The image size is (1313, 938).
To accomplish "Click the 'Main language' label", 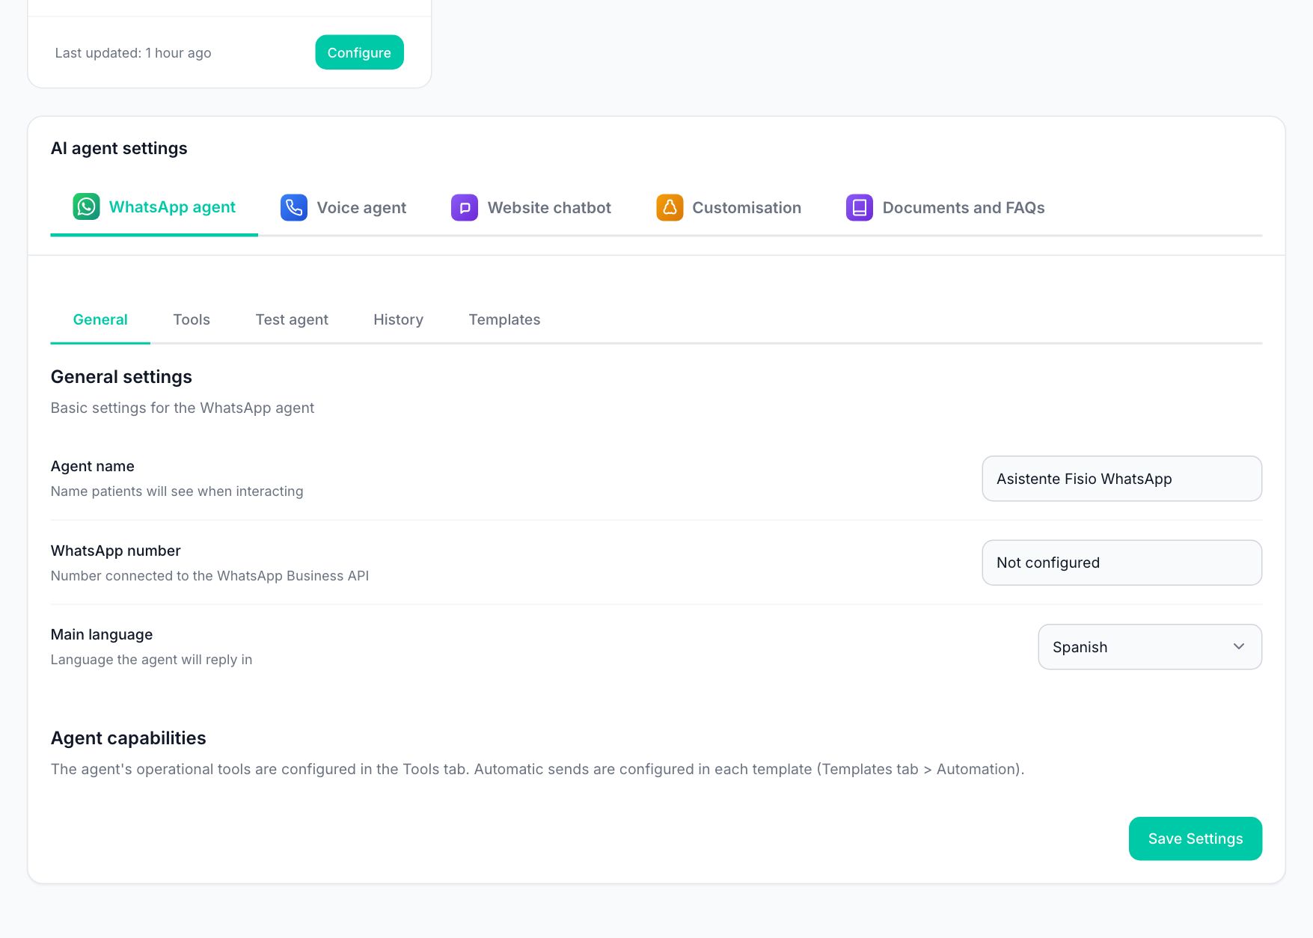I will (102, 634).
